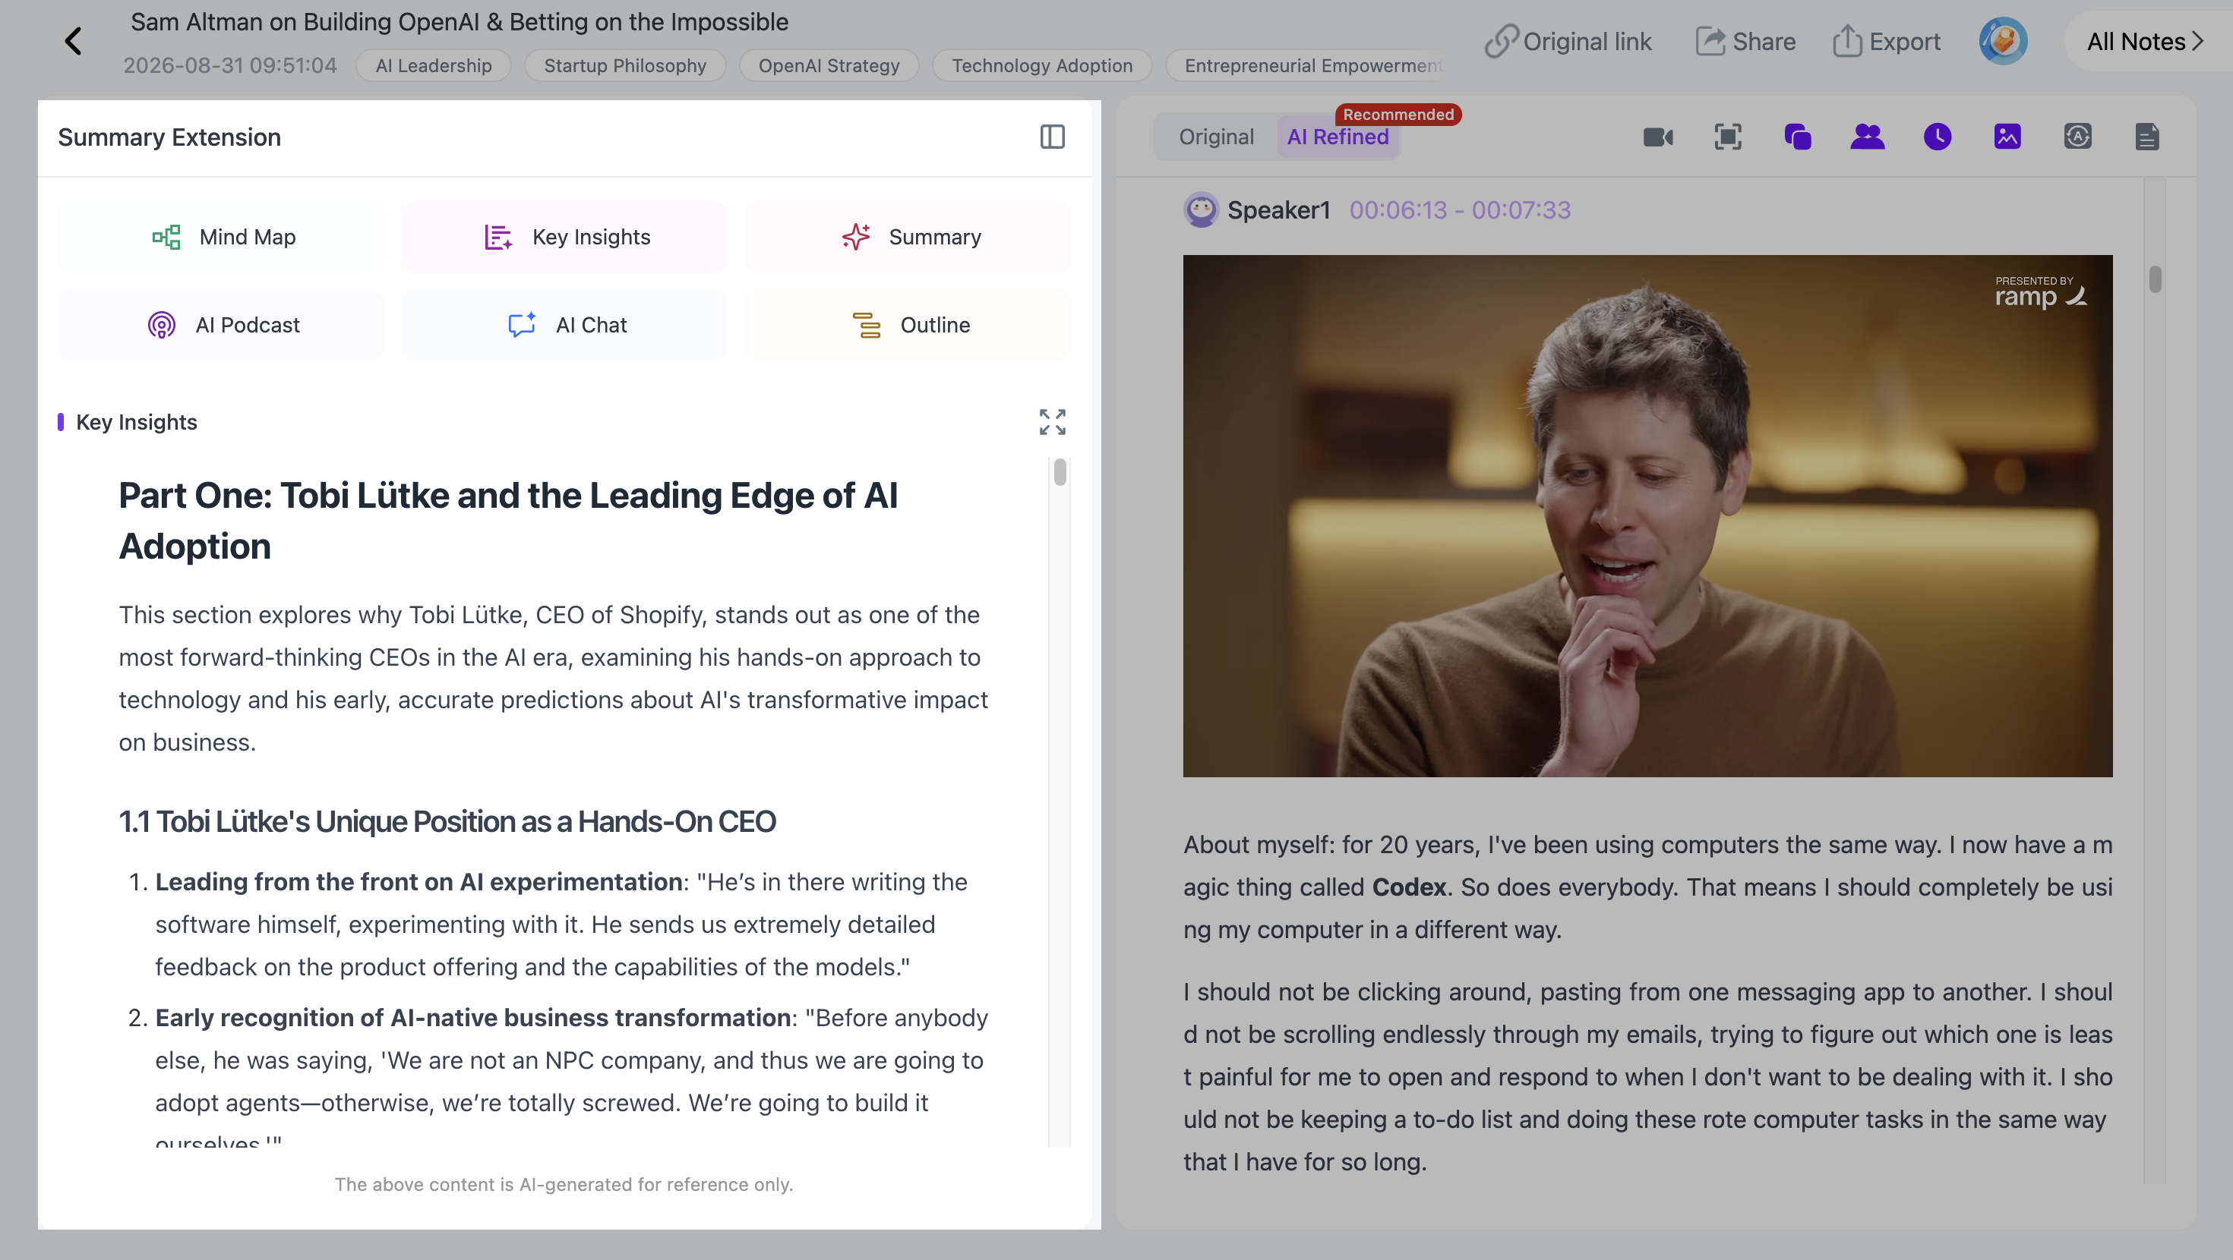Open Outline view
Screen dimensions: 2233x1260
908,325
